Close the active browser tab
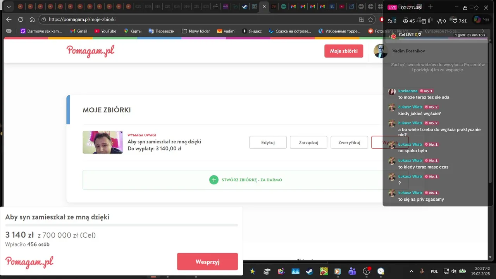The height and width of the screenshot is (279, 496). point(264,7)
